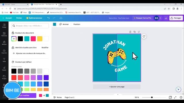
Task: Select dark navy blue default swatch
Action: [46, 84]
